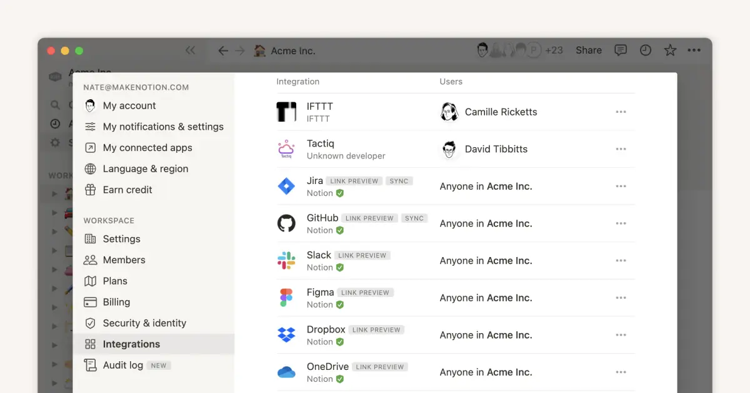
Task: Click the Dropbox integration icon
Action: [x=287, y=335]
